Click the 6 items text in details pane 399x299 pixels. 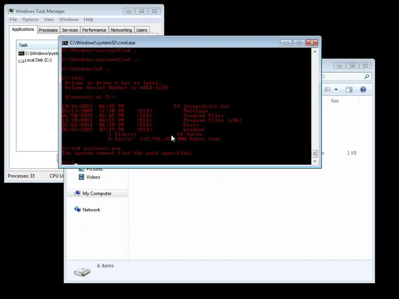105,266
